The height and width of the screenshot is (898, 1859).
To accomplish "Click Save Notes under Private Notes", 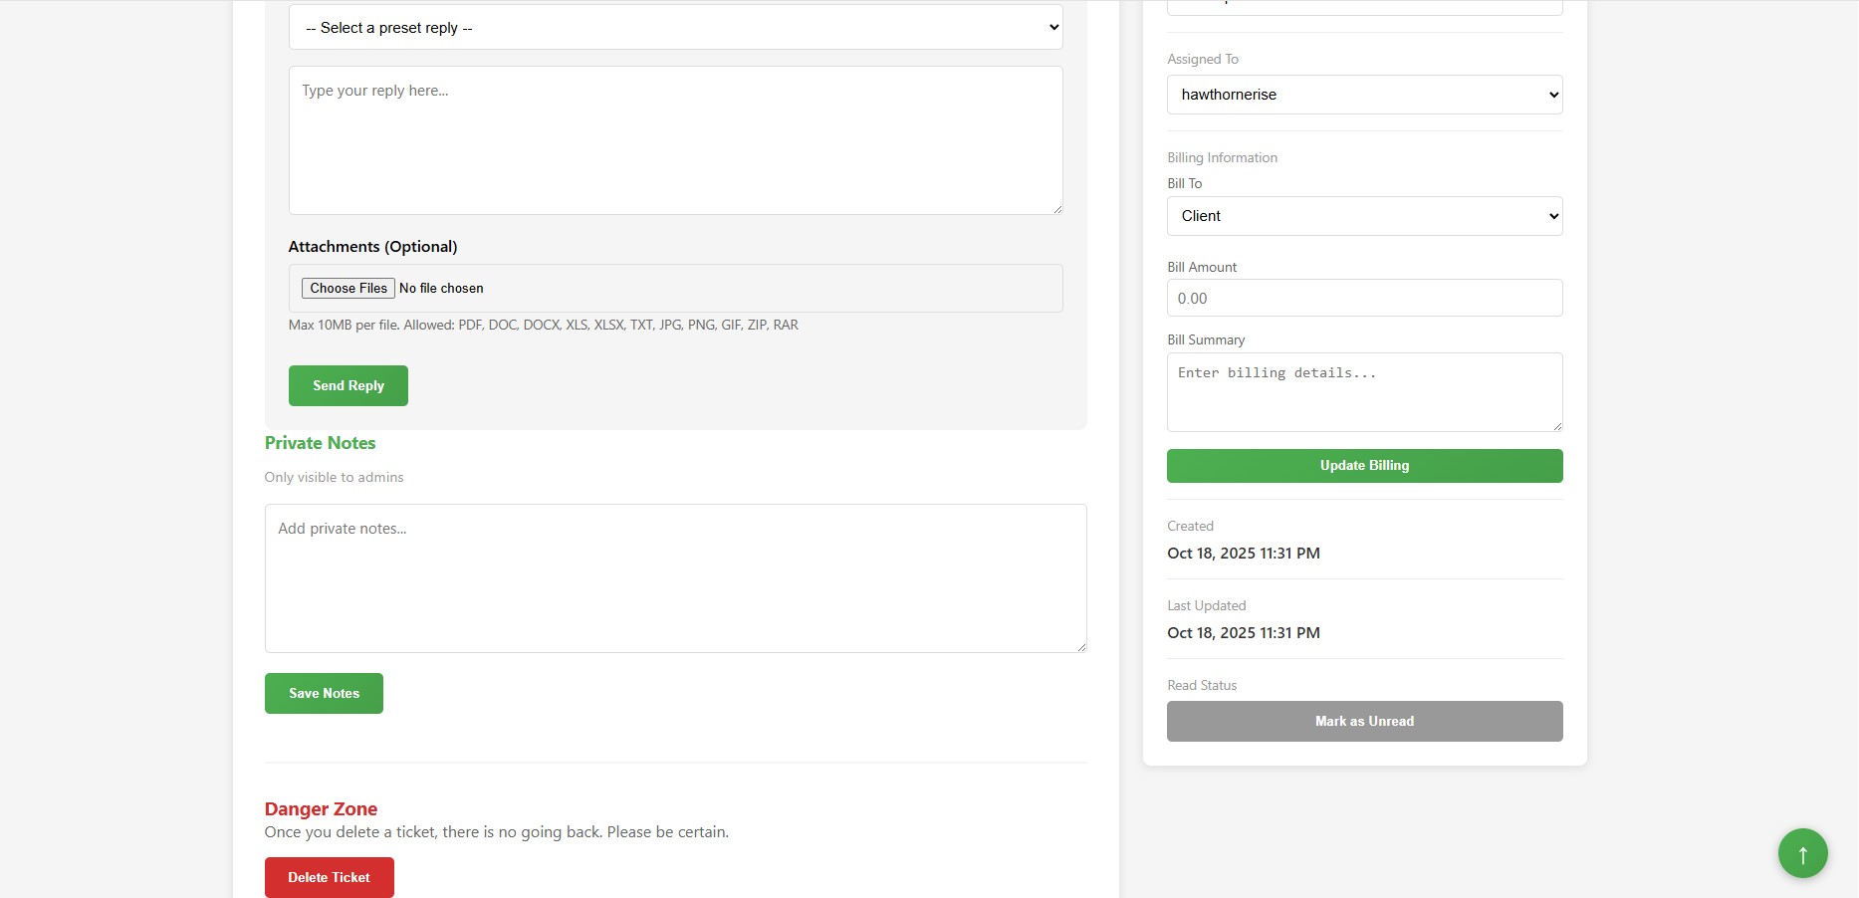I will (324, 693).
